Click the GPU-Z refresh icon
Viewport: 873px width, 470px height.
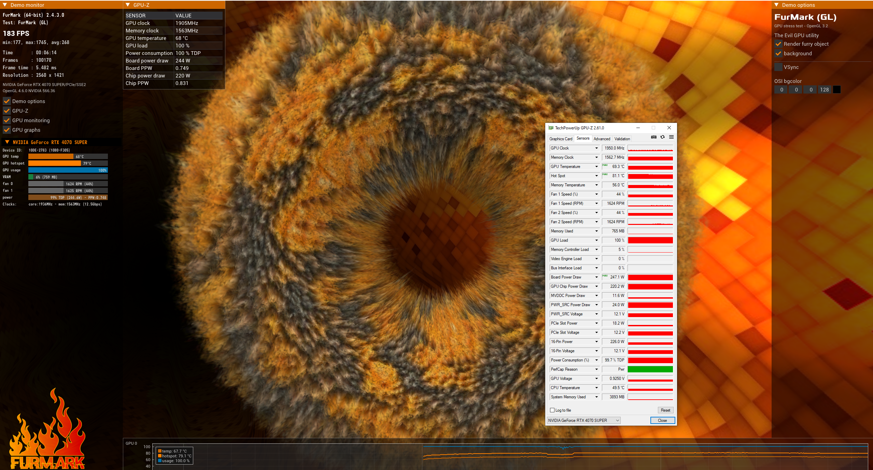[x=662, y=137]
